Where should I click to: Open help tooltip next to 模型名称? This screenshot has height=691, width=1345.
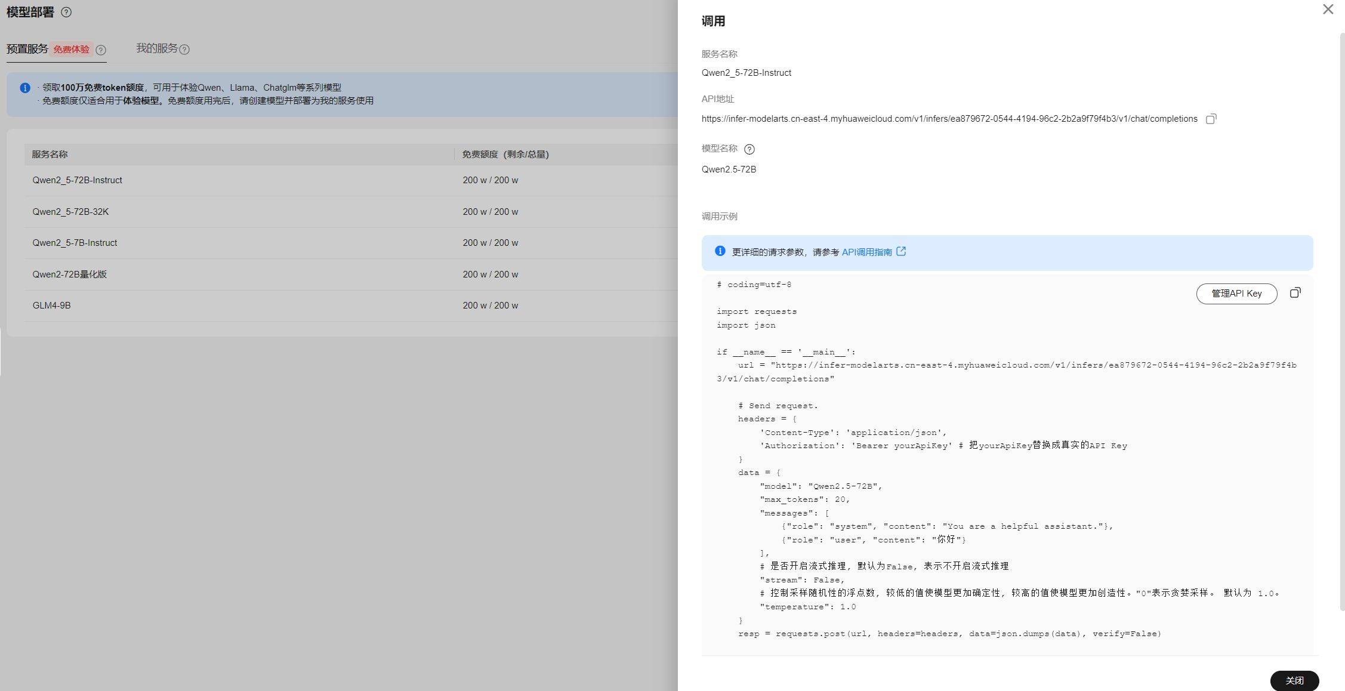click(749, 149)
